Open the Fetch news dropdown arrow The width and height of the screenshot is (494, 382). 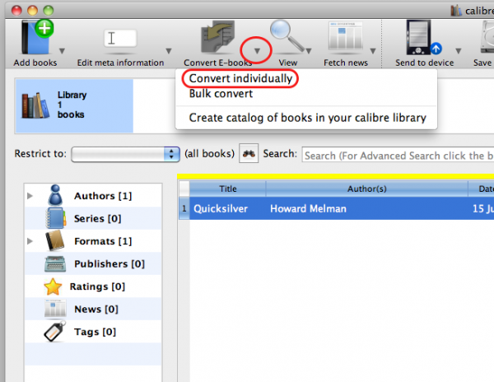pos(373,51)
